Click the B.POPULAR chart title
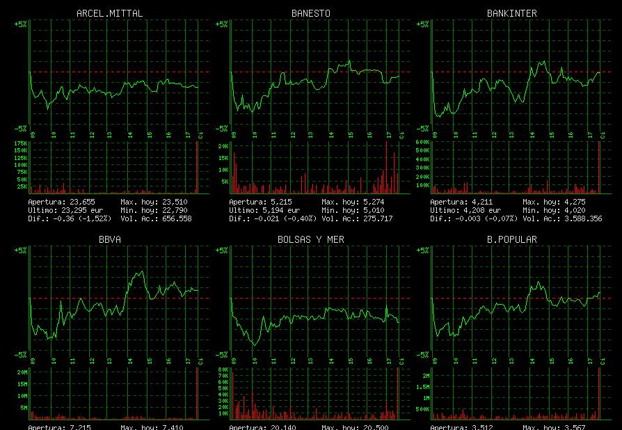Image resolution: width=622 pixels, height=430 pixels. 511,239
